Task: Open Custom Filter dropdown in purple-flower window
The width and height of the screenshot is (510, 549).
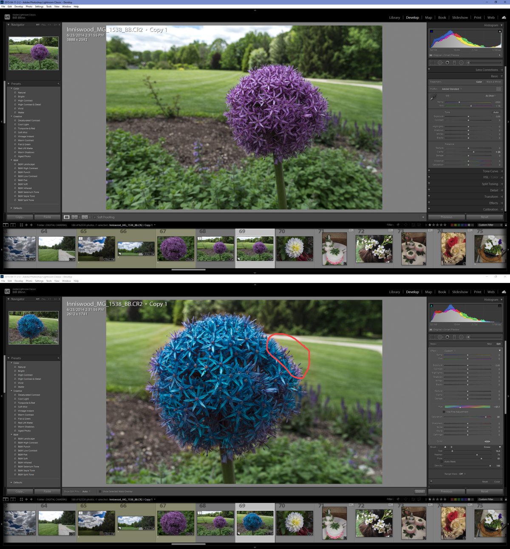Action: [x=490, y=225]
